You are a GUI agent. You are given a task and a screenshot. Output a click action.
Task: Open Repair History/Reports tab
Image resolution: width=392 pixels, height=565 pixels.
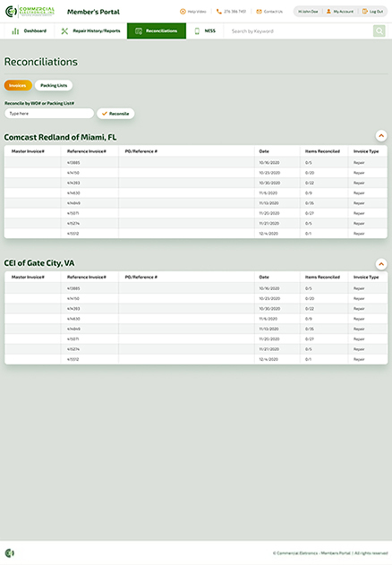tap(90, 31)
